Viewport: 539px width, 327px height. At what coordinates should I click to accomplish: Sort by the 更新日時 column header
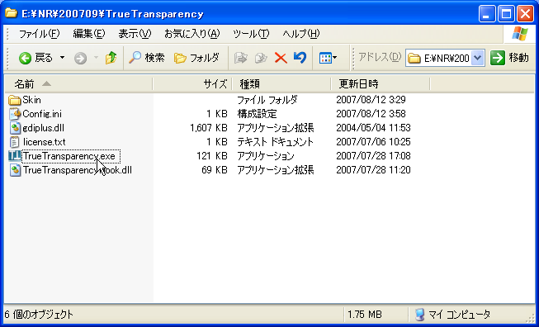[x=381, y=84]
